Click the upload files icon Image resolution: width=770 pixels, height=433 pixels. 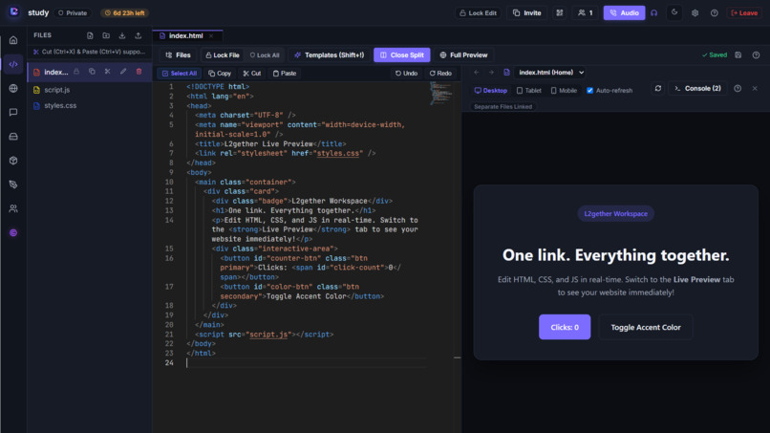pyautogui.click(x=138, y=35)
